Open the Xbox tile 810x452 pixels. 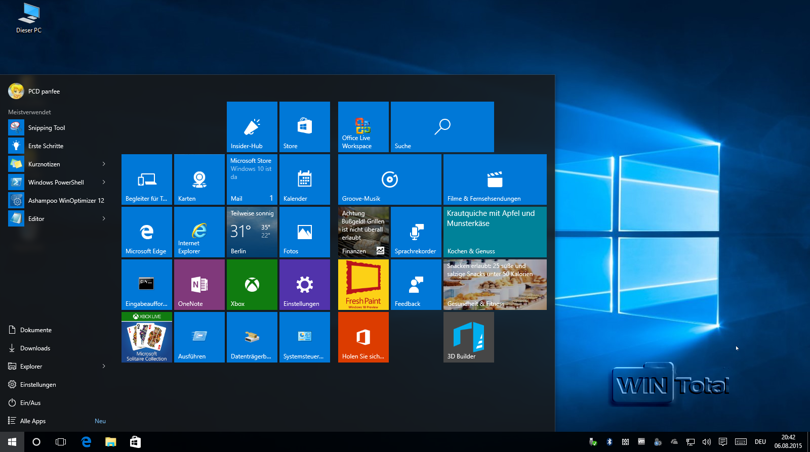(x=252, y=284)
